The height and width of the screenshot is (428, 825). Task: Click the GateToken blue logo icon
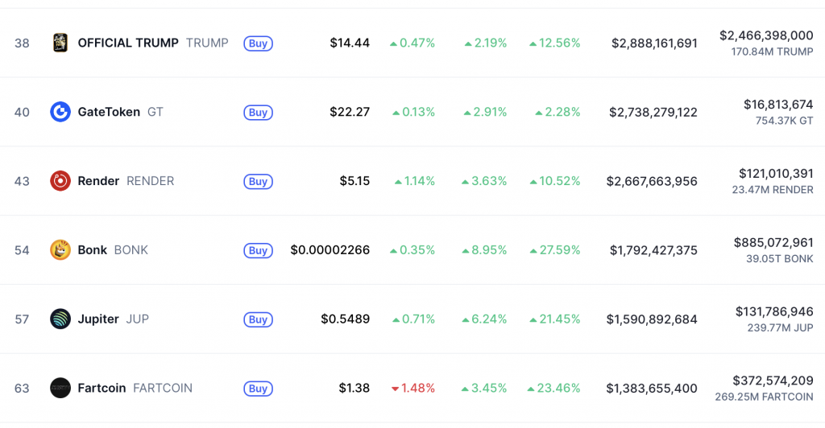pyautogui.click(x=60, y=112)
